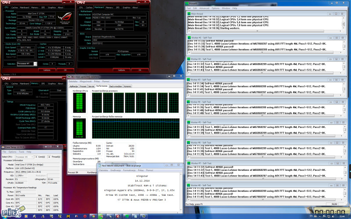Click the network tray icon

click(x=329, y=216)
